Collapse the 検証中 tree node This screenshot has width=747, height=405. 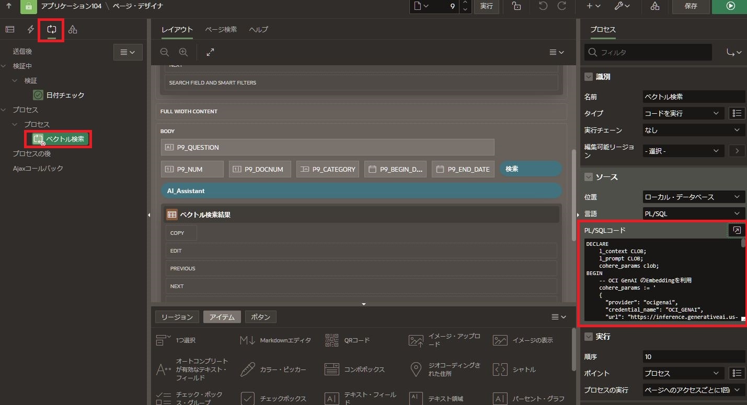tap(4, 66)
